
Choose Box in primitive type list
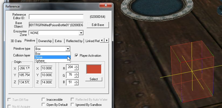tap(52, 54)
